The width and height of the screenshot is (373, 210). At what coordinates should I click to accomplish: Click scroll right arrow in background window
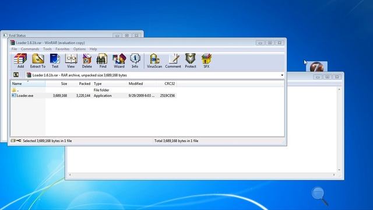[334, 175]
